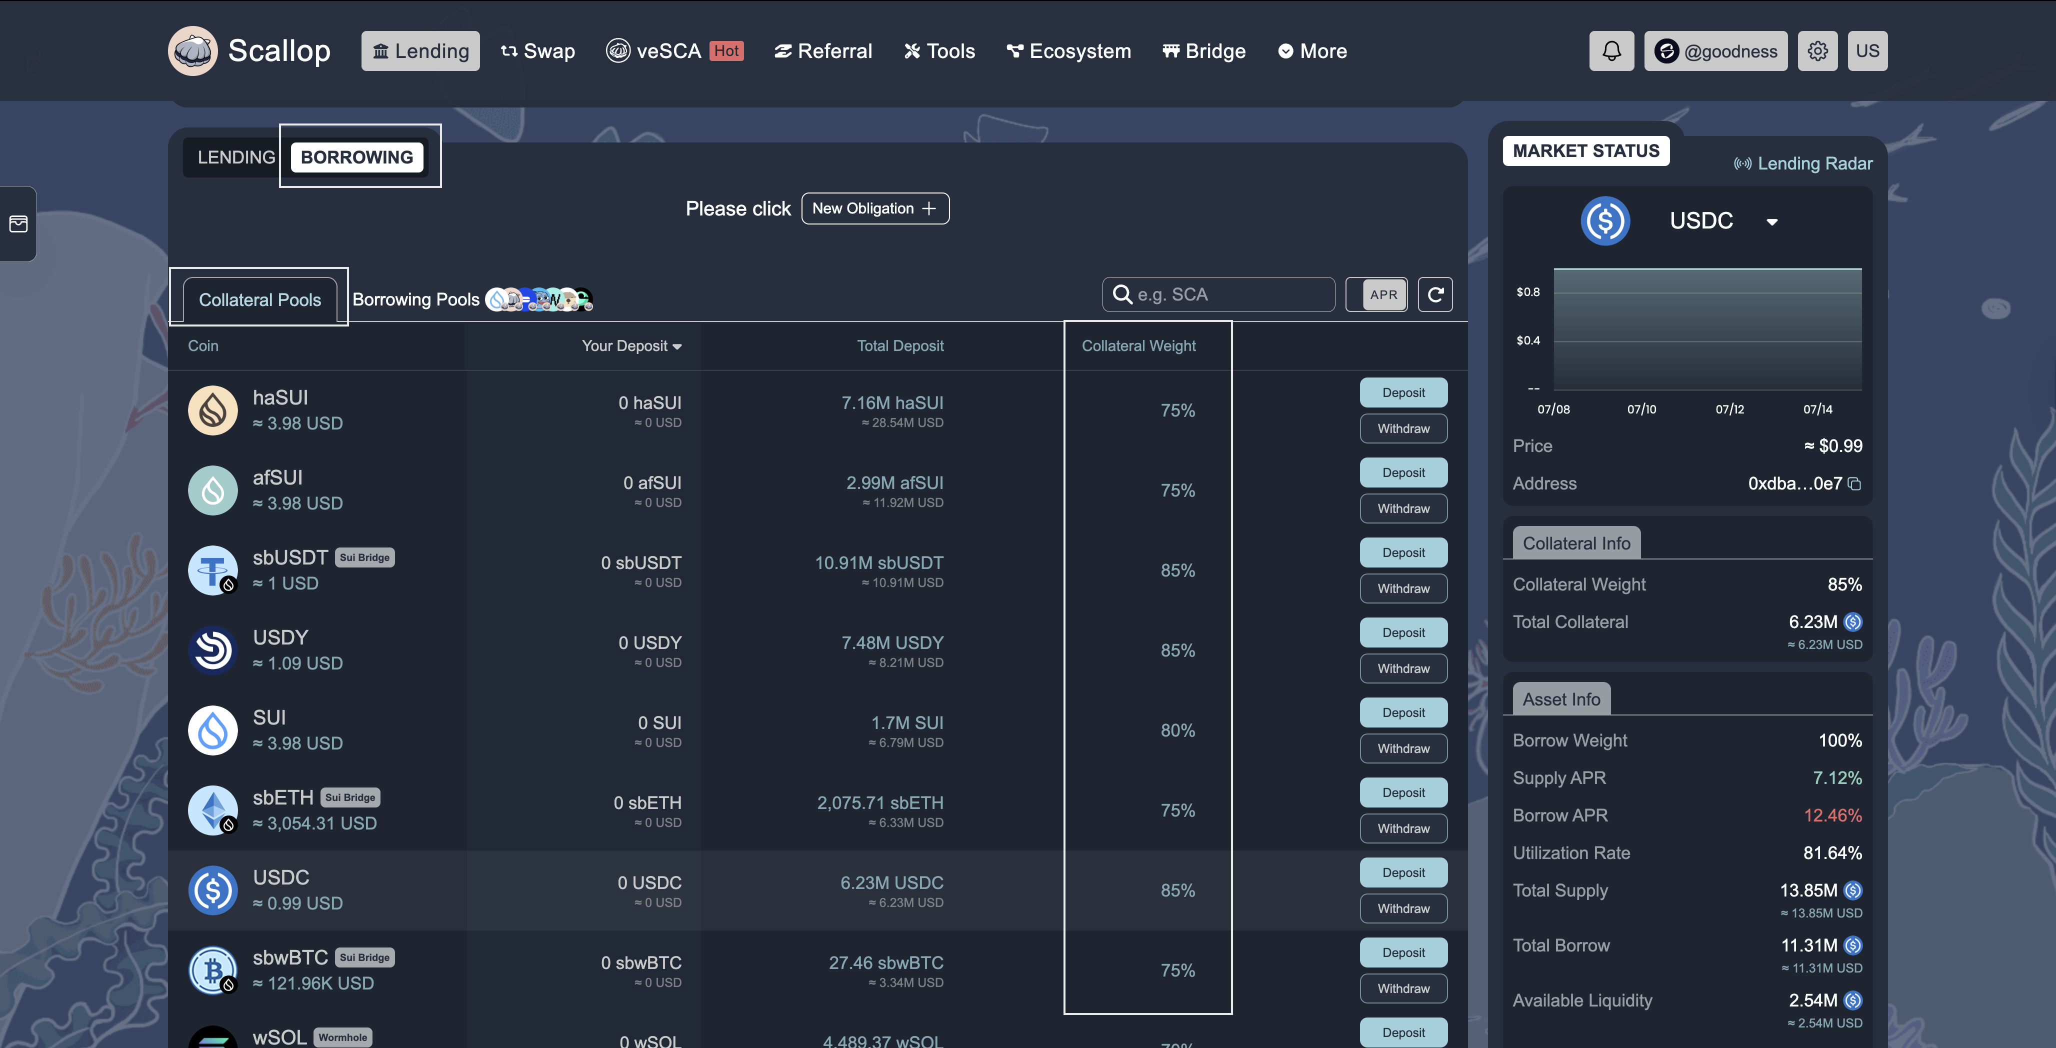Click Withdraw for USDY

pos(1403,669)
